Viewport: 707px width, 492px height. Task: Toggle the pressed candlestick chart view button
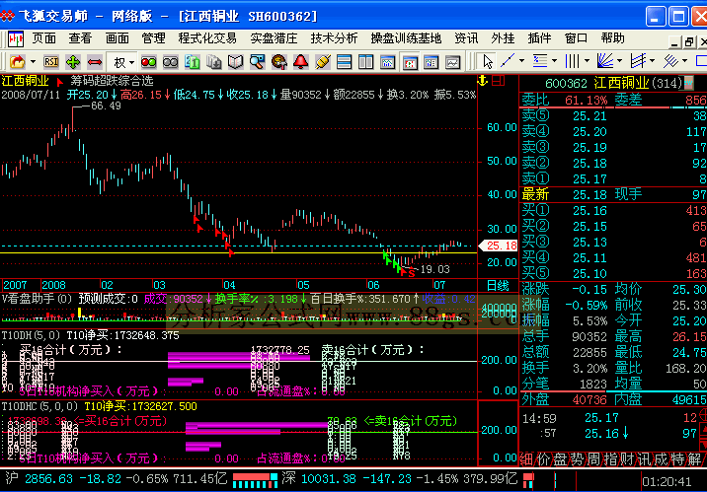(410, 62)
